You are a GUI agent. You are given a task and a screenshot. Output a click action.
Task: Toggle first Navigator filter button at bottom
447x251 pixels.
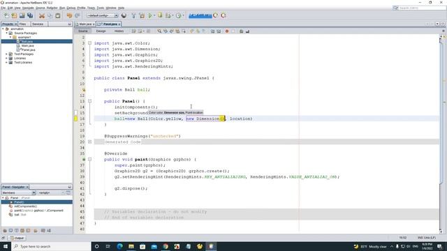pyautogui.click(x=5, y=231)
